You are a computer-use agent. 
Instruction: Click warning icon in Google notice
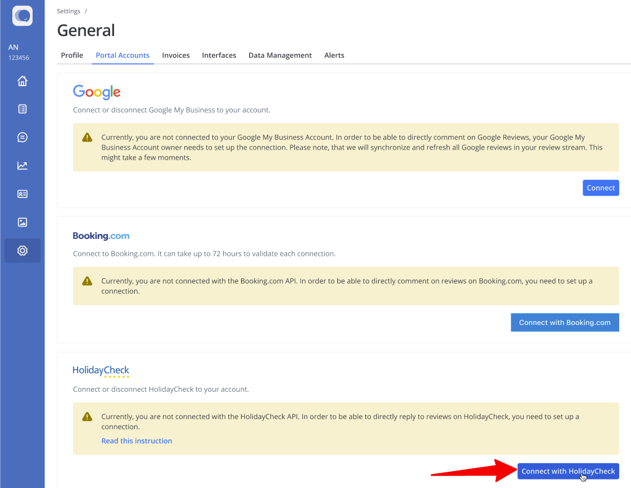tap(87, 137)
